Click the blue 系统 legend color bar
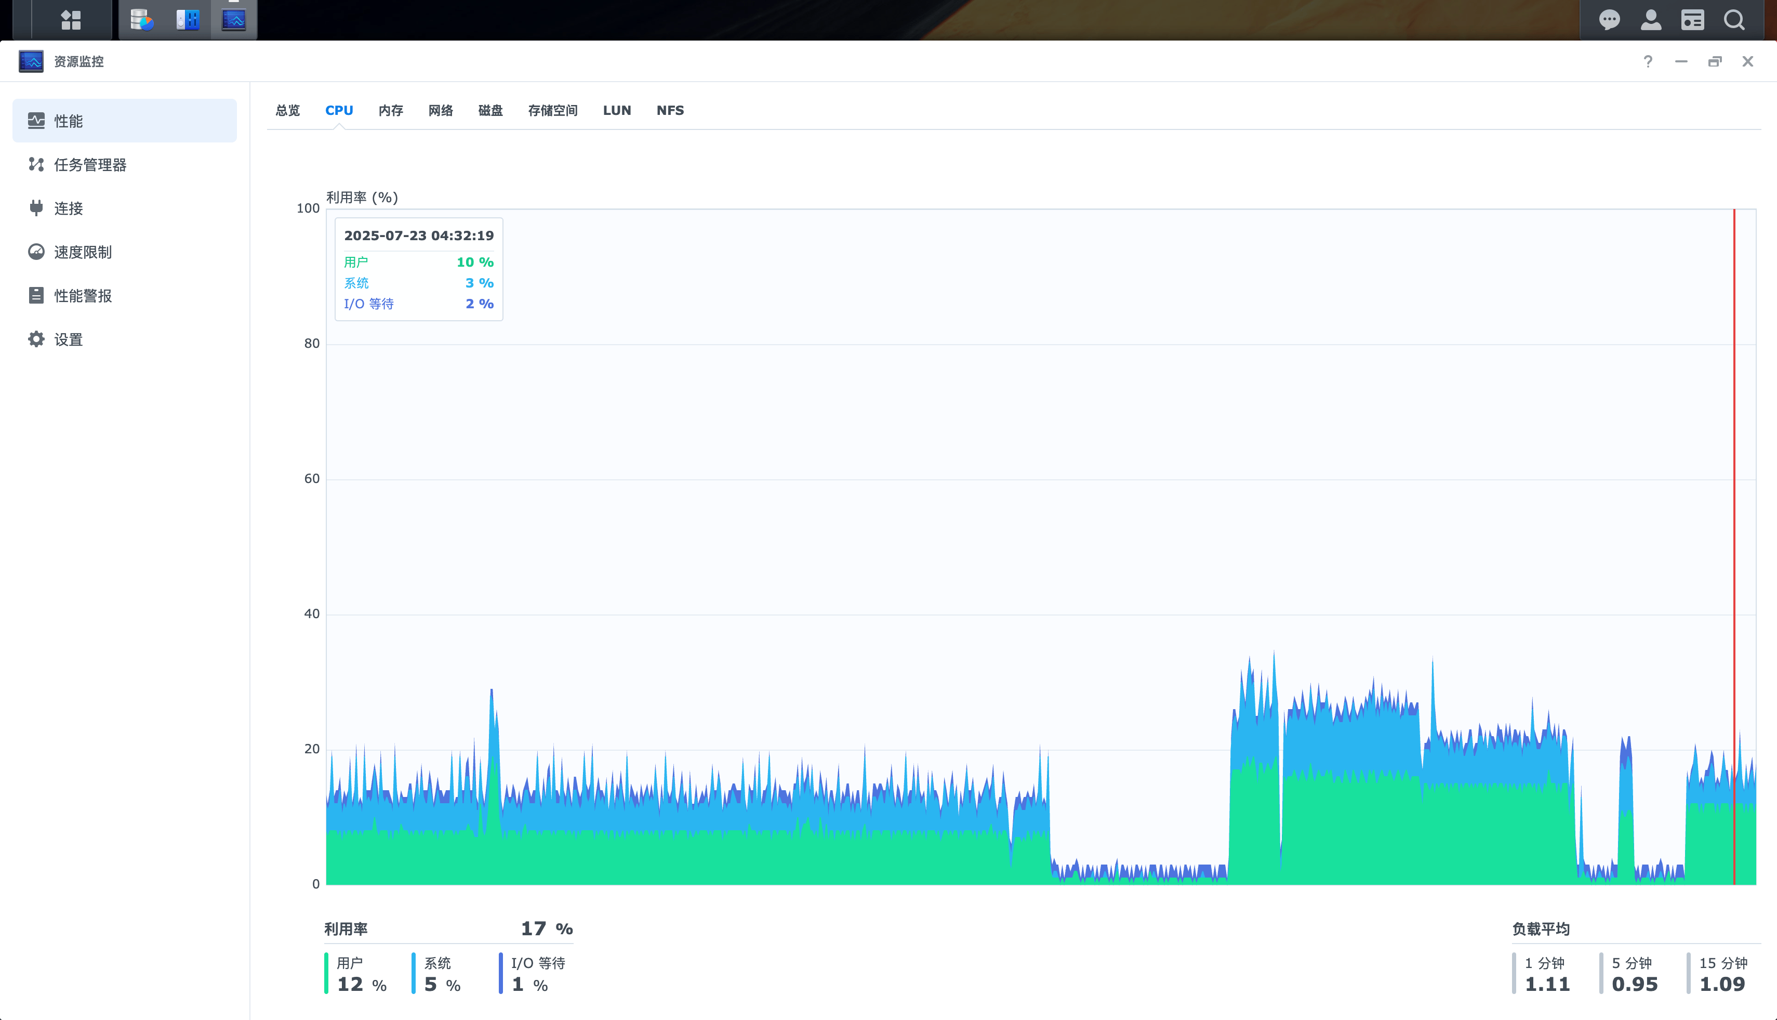The width and height of the screenshot is (1777, 1020). click(413, 973)
